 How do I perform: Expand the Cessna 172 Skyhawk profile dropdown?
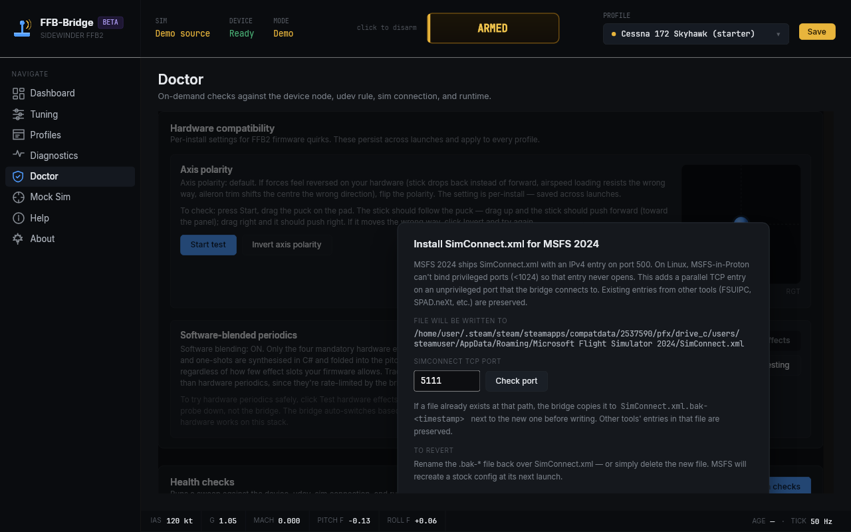(x=696, y=34)
